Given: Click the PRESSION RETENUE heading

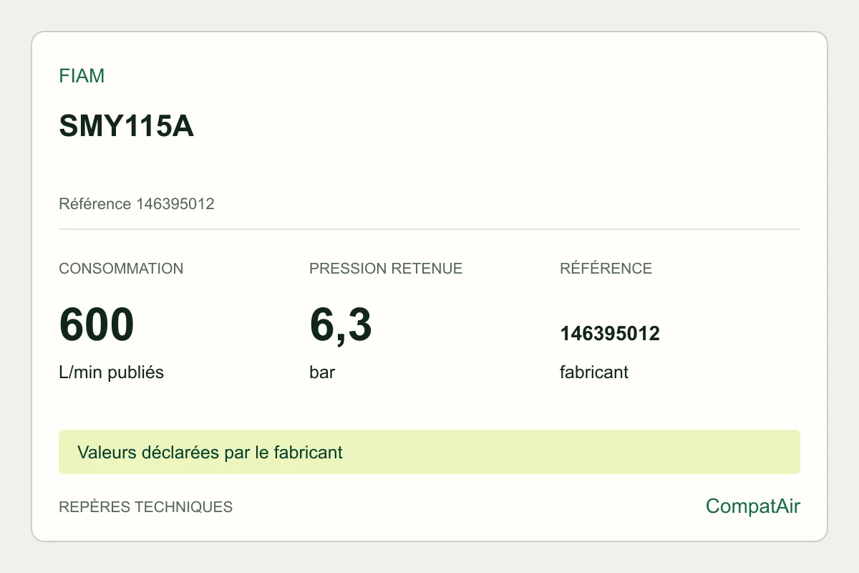Looking at the screenshot, I should click(x=386, y=269).
